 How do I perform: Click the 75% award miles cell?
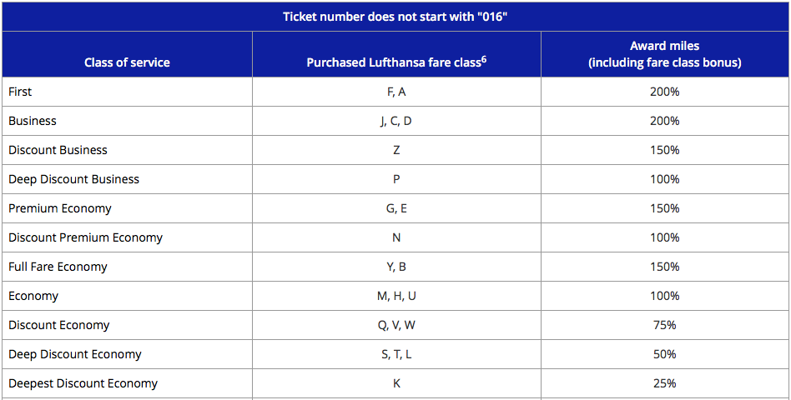pos(664,325)
